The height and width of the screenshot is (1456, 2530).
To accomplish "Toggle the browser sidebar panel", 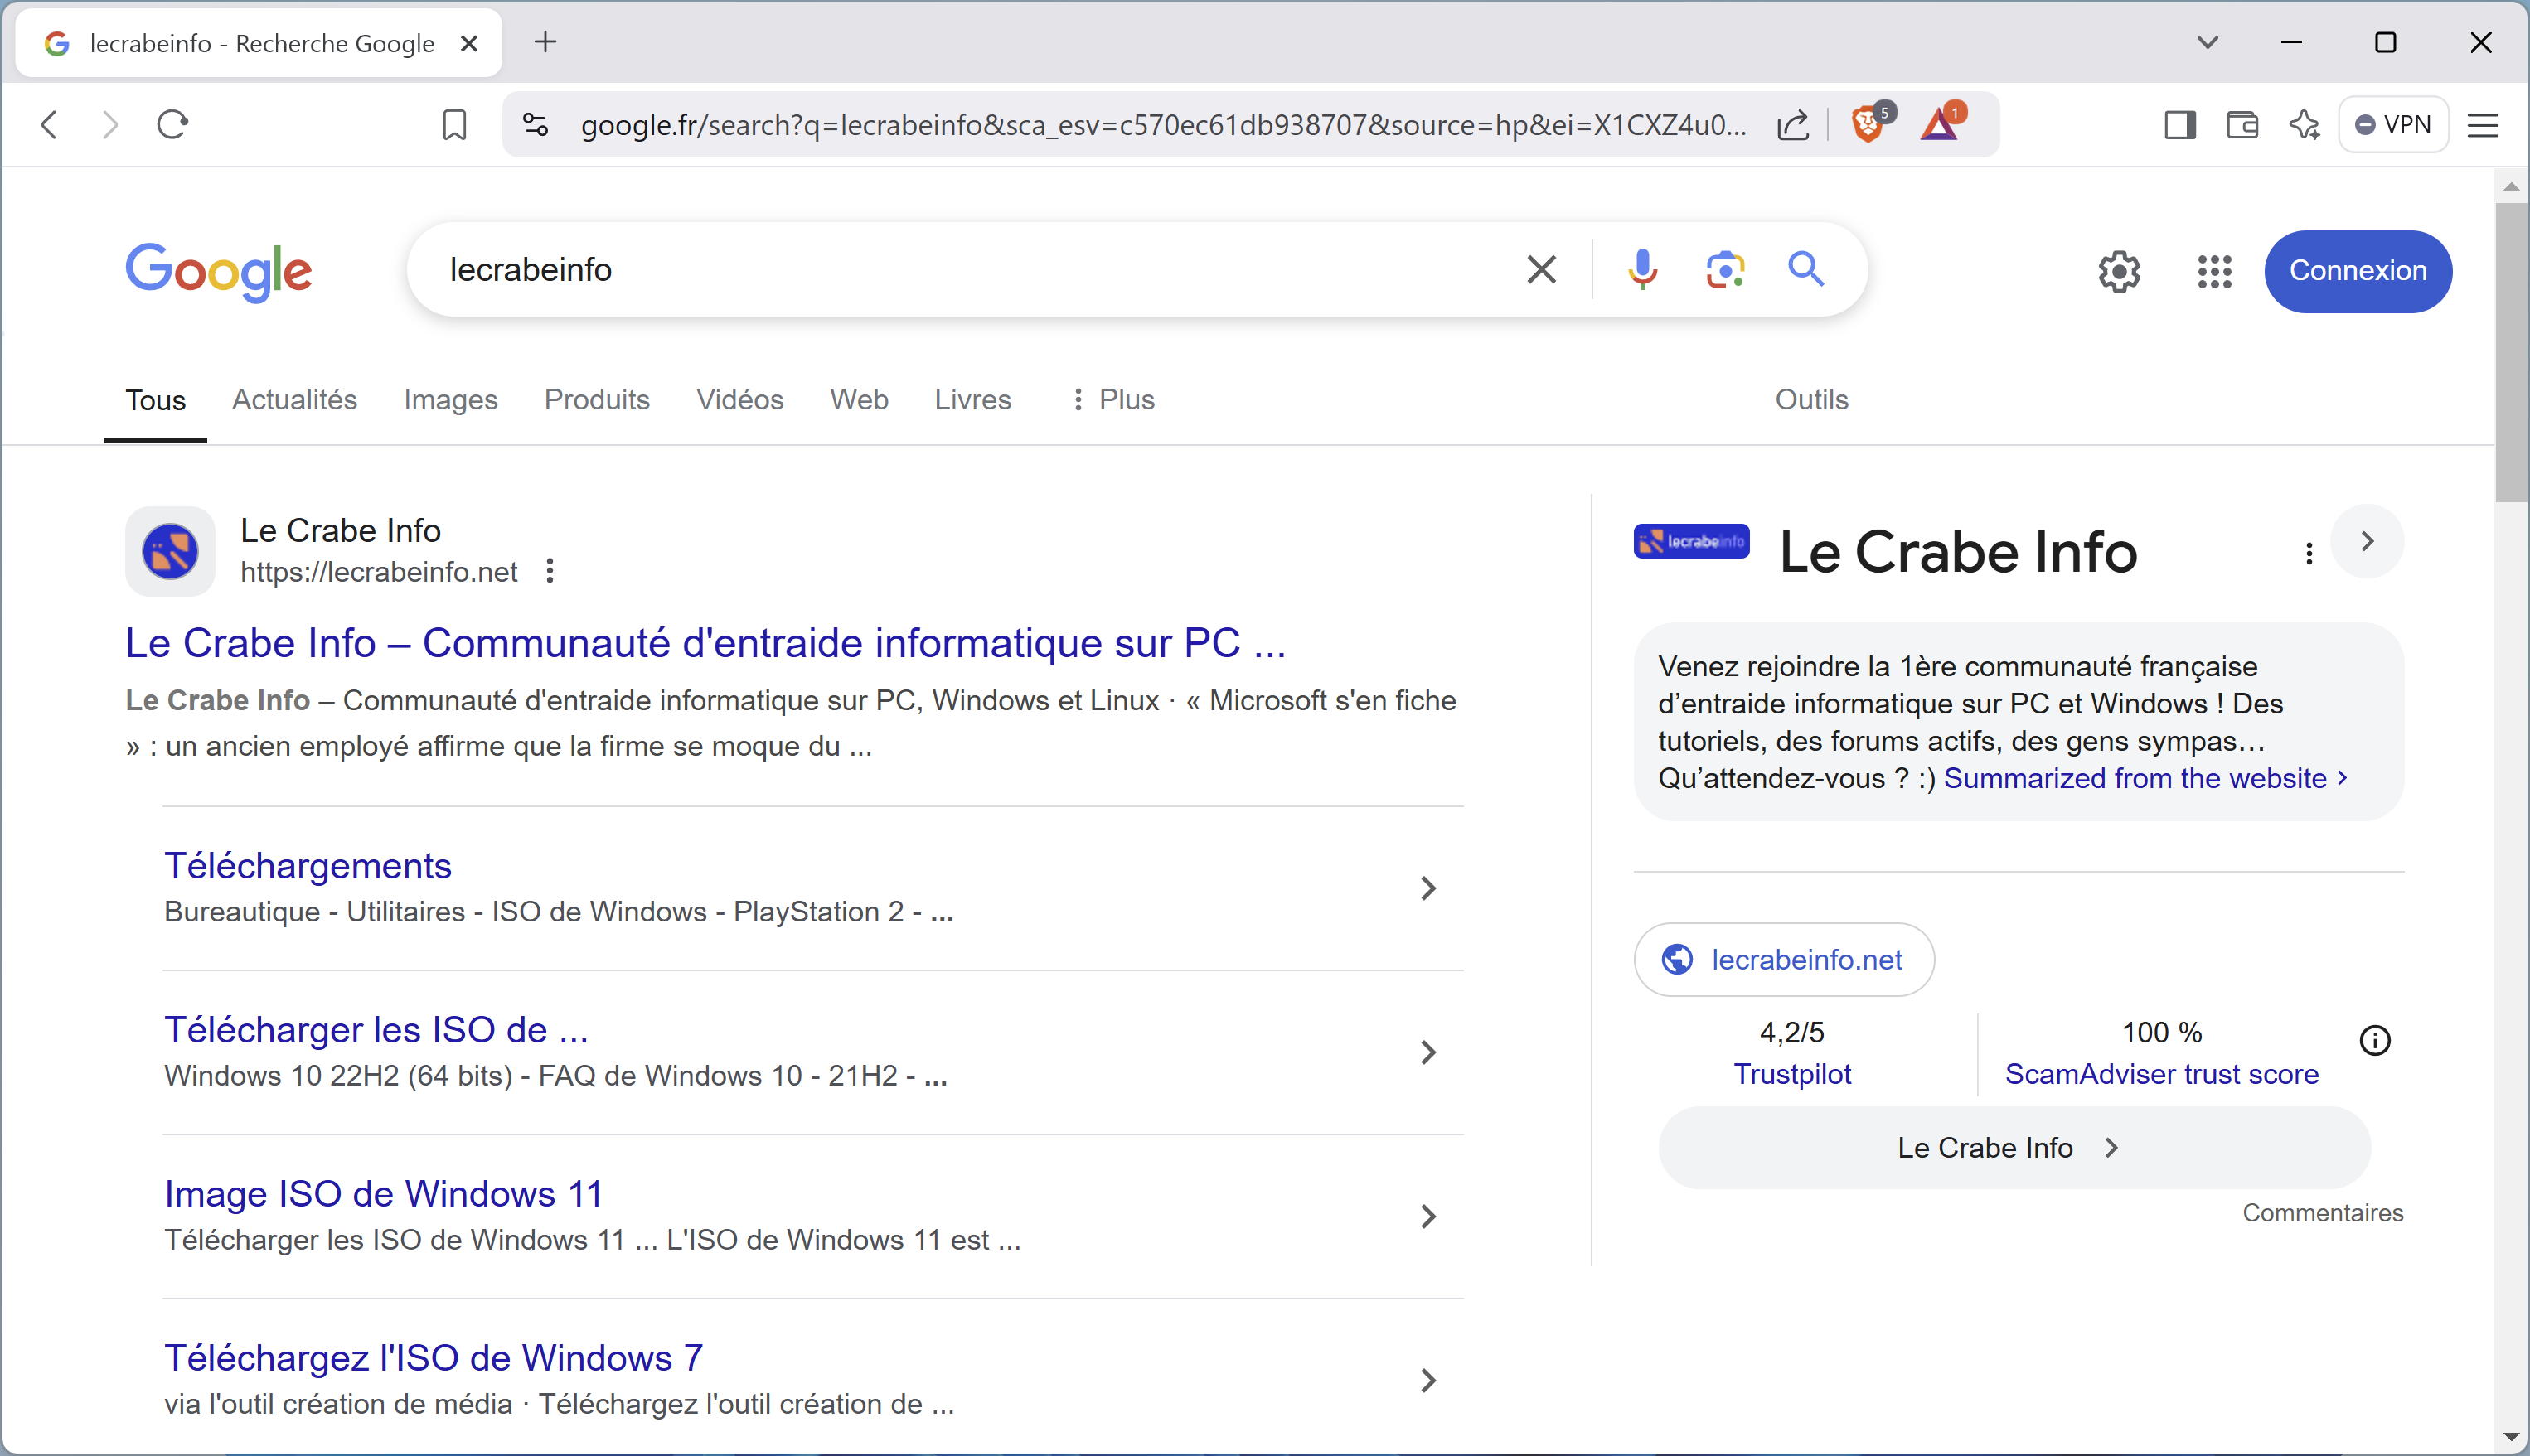I will (2179, 124).
